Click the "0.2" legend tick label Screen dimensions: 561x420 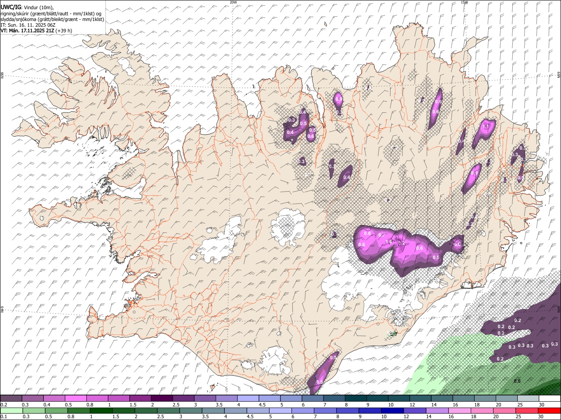pyautogui.click(x=4, y=405)
